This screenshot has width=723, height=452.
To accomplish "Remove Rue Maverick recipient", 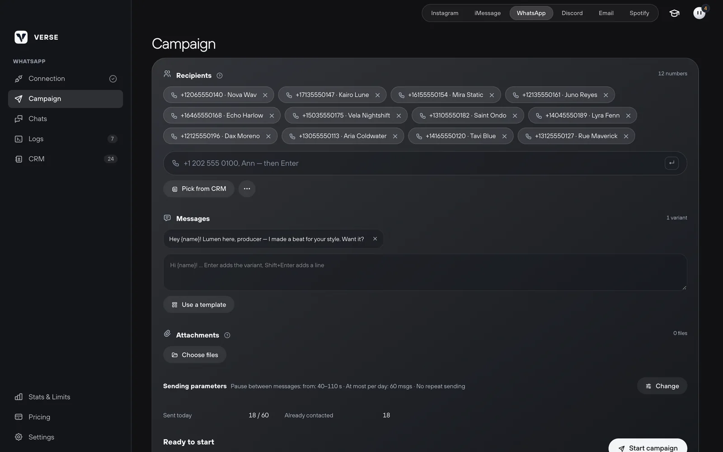I will (x=626, y=136).
